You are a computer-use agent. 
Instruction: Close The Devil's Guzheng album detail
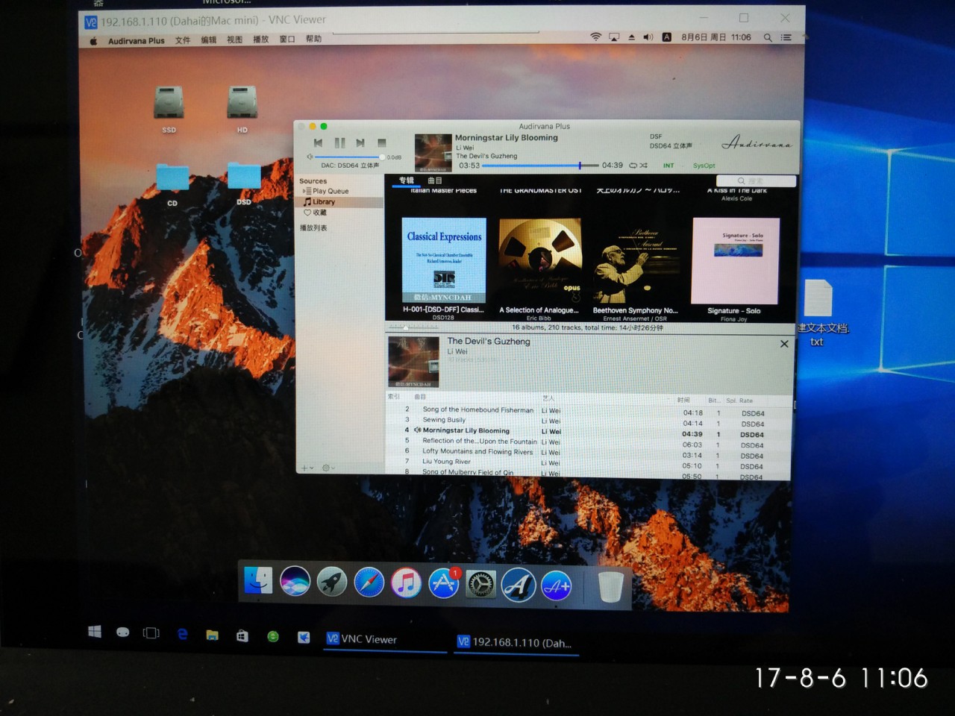pos(784,344)
